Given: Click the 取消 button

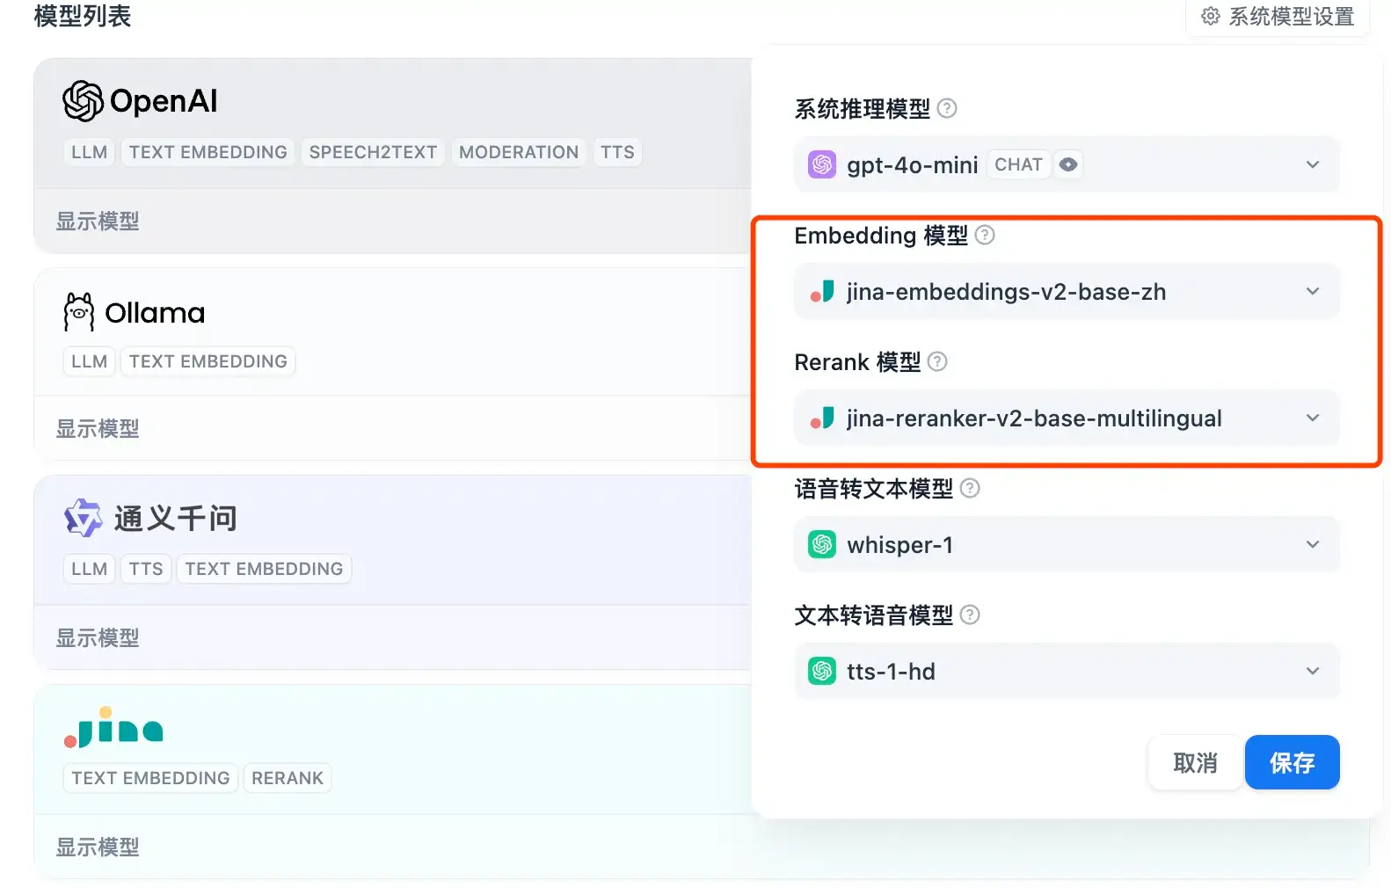Looking at the screenshot, I should point(1195,762).
